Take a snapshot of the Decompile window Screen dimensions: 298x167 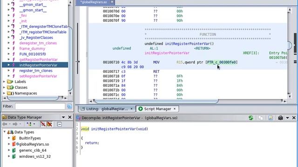point(280,118)
